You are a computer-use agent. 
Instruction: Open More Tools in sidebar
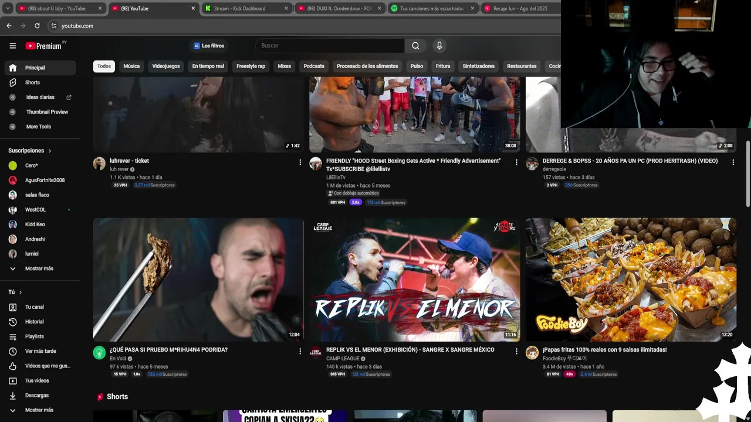point(40,127)
